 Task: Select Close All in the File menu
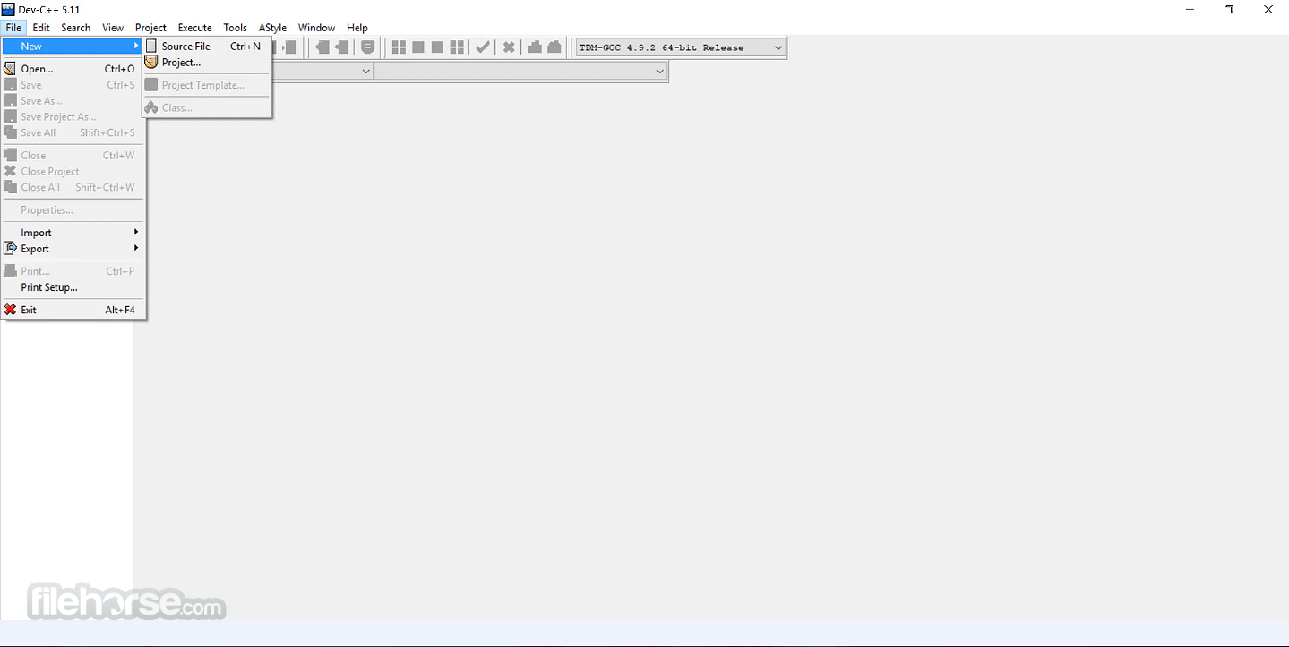pos(73,188)
